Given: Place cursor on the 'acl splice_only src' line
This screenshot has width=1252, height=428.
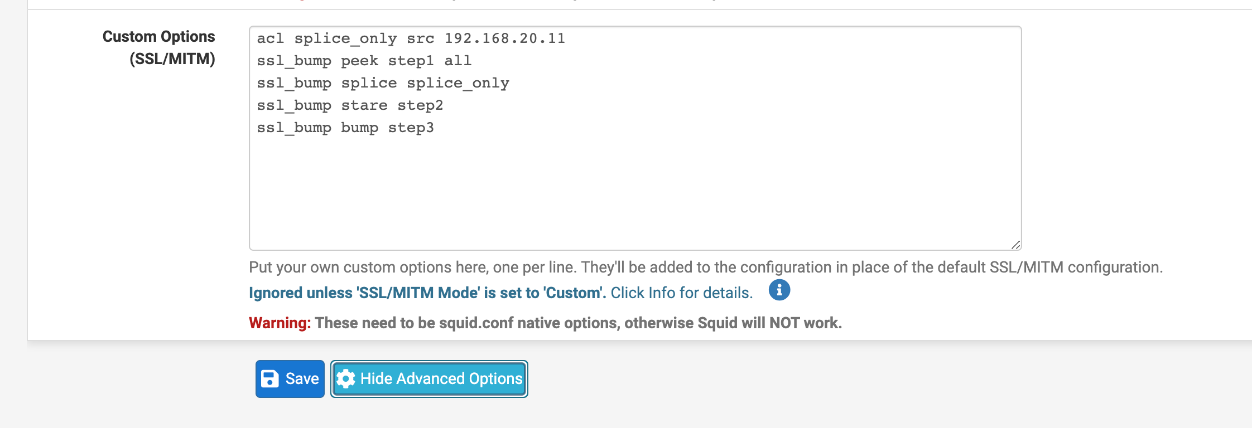Looking at the screenshot, I should pos(411,38).
